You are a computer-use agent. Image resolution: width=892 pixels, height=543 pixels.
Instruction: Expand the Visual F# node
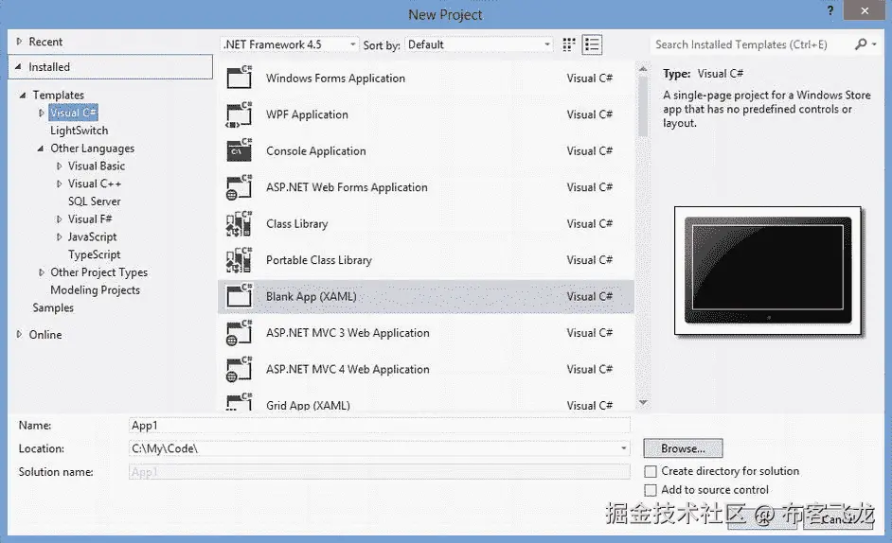pos(59,219)
